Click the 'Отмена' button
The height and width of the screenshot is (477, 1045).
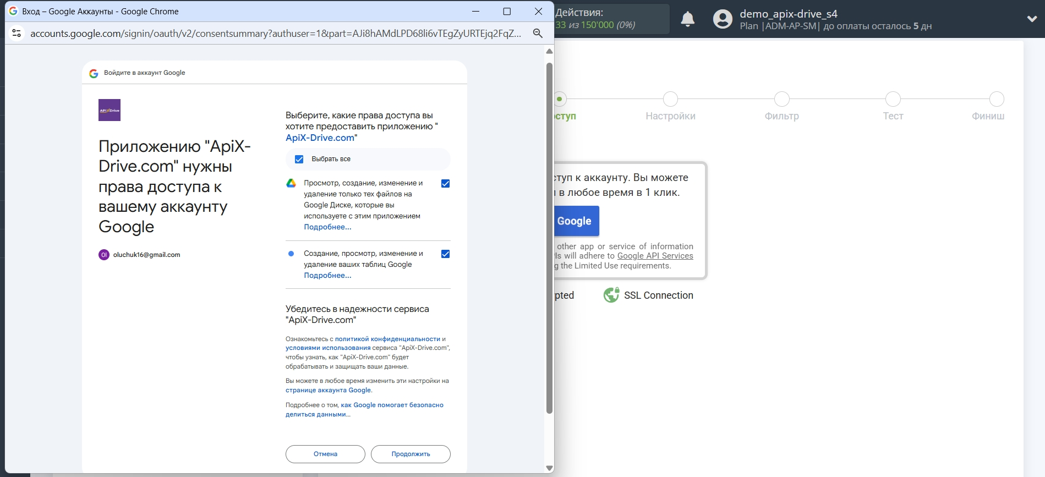click(325, 454)
